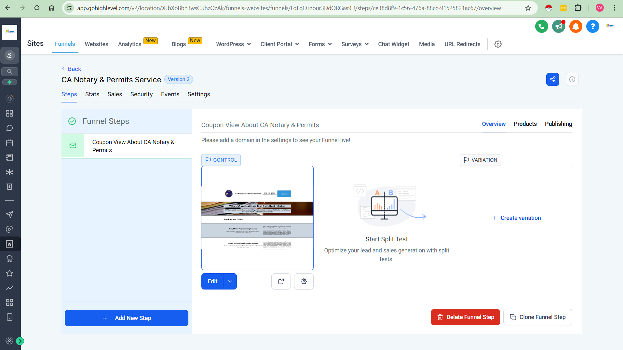Open the blue help question-mark icon
The height and width of the screenshot is (350, 623).
pos(592,26)
